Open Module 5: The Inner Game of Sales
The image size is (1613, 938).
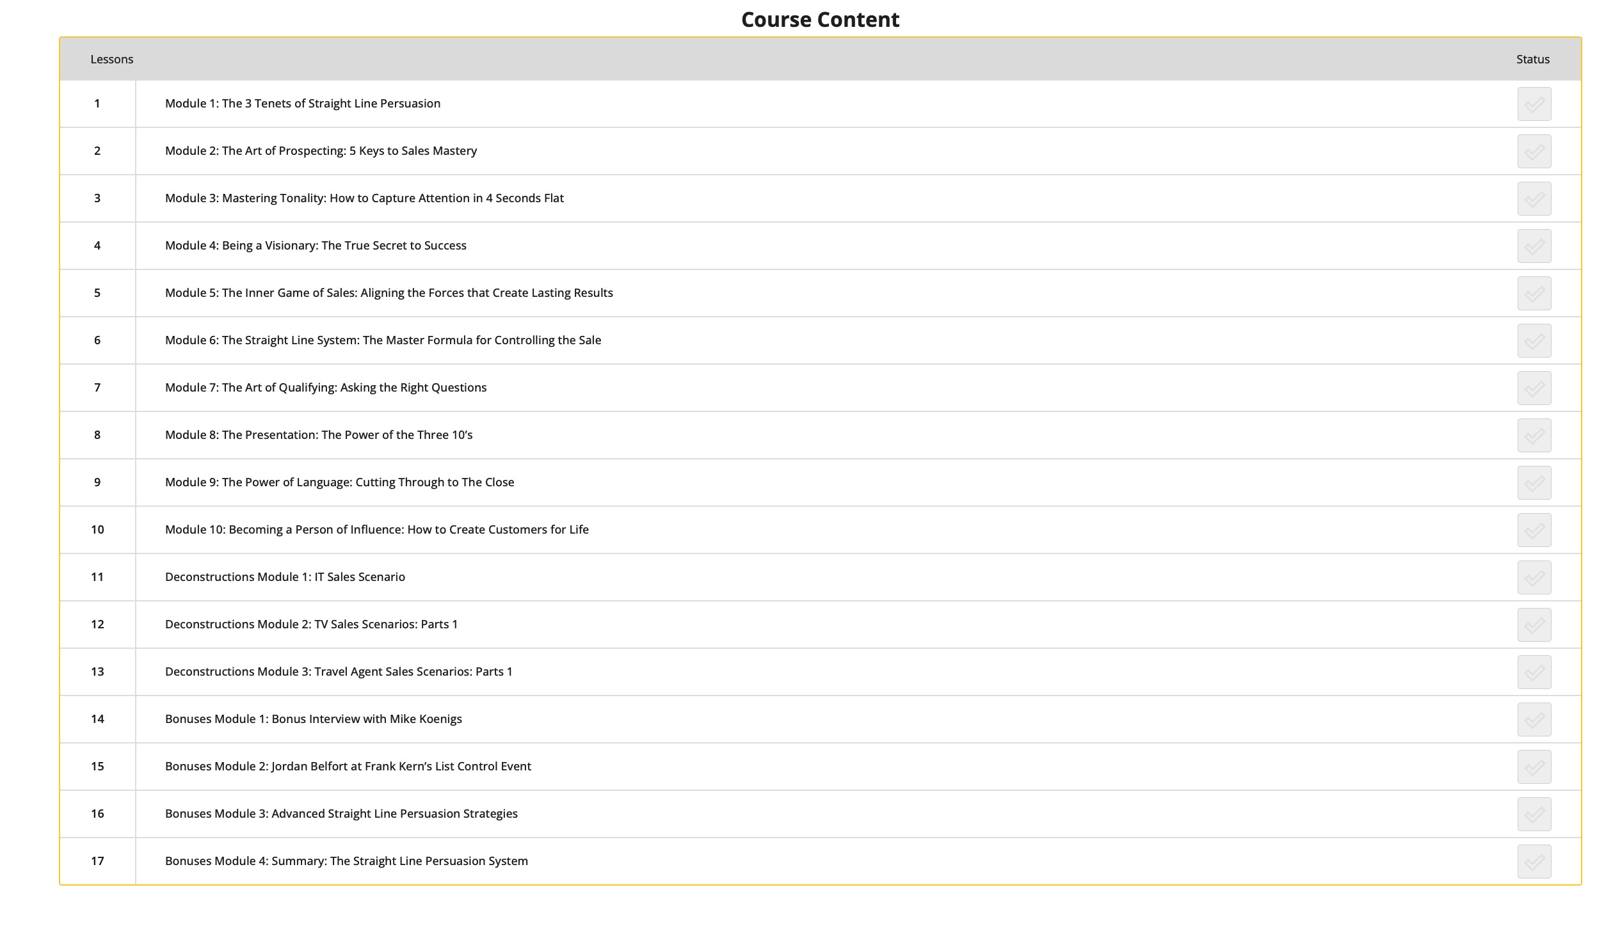click(389, 293)
